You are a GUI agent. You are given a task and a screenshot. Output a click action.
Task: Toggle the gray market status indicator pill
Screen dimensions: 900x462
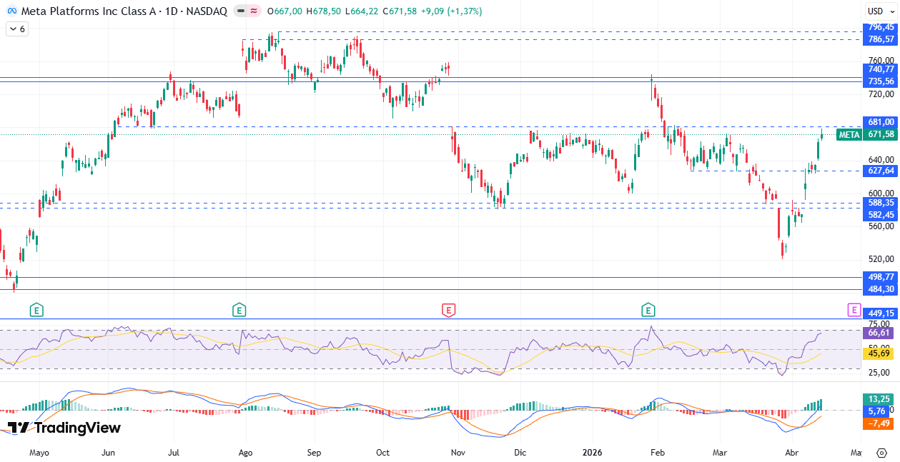click(x=239, y=11)
